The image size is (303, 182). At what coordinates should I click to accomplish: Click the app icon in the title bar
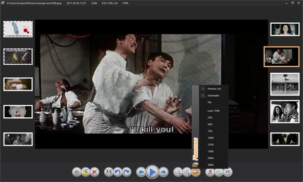[3, 3]
